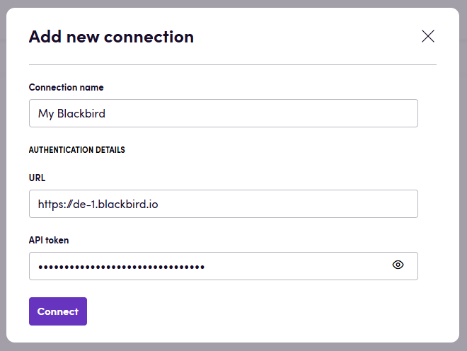
Task: Place cursor on "My Blackbird" text
Action: [x=71, y=113]
